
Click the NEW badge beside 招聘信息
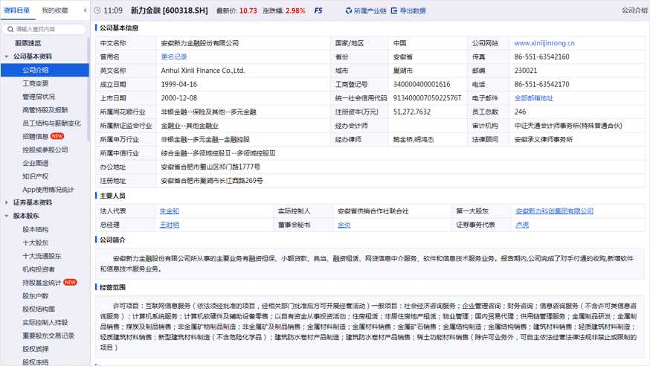point(57,136)
